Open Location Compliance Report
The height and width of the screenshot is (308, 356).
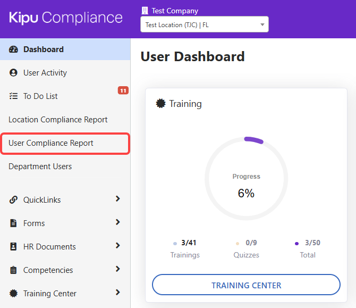pos(58,120)
